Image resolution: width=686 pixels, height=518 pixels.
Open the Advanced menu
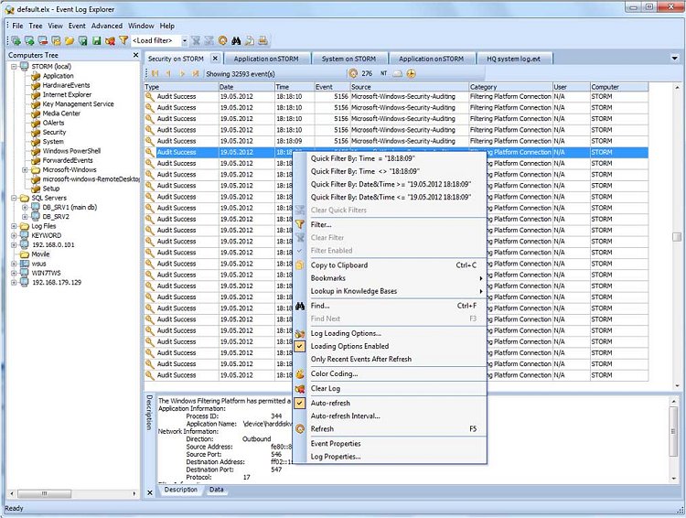[106, 26]
